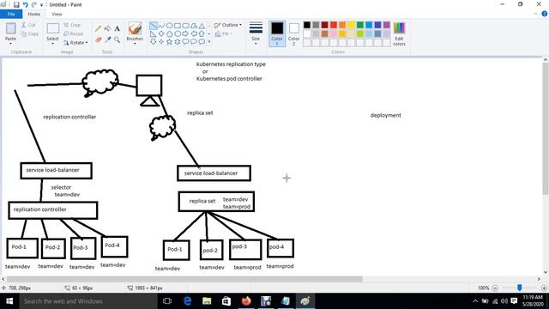
Task: Pick the Polygon shape
Action: tap(194, 26)
